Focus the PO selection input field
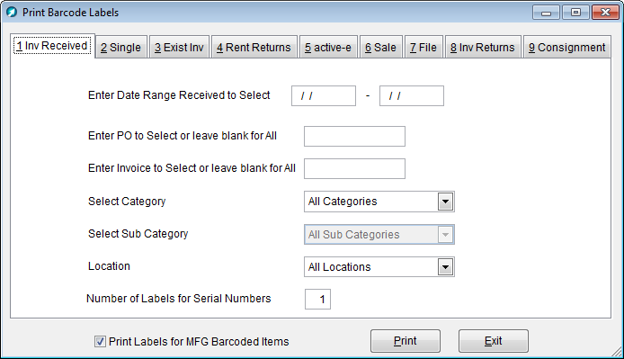624x359 pixels. (x=354, y=136)
